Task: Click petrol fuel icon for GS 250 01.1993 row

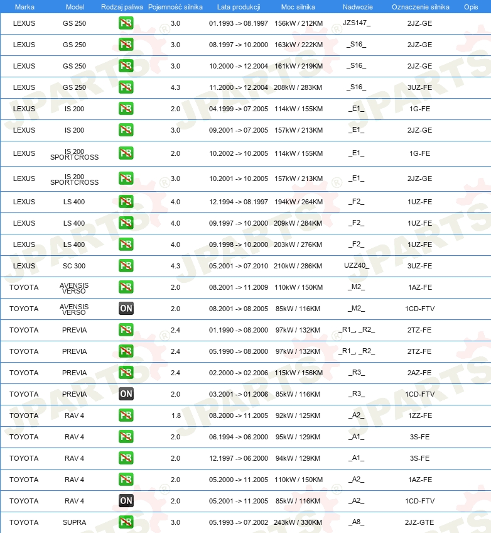Action: (126, 23)
